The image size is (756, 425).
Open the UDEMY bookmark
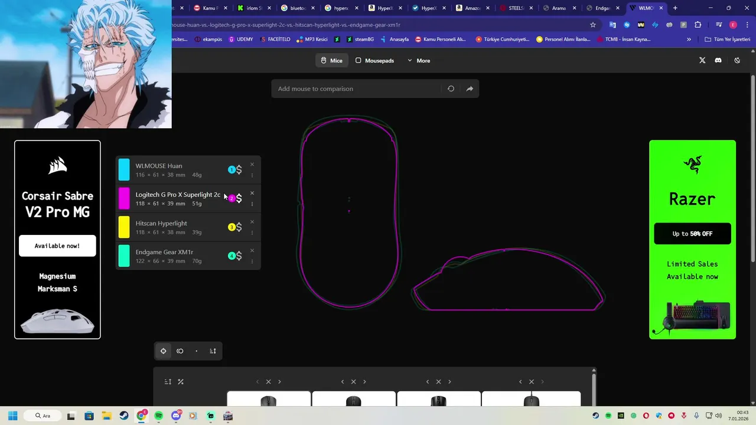[x=241, y=40]
